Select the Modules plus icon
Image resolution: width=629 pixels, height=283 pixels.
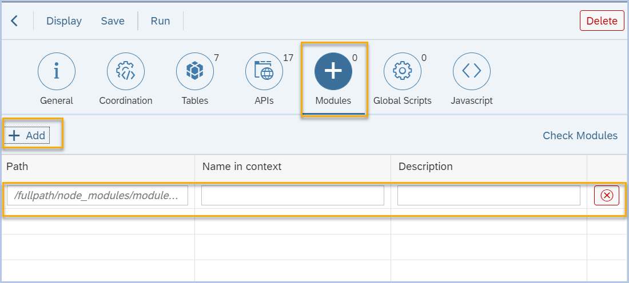(x=333, y=71)
